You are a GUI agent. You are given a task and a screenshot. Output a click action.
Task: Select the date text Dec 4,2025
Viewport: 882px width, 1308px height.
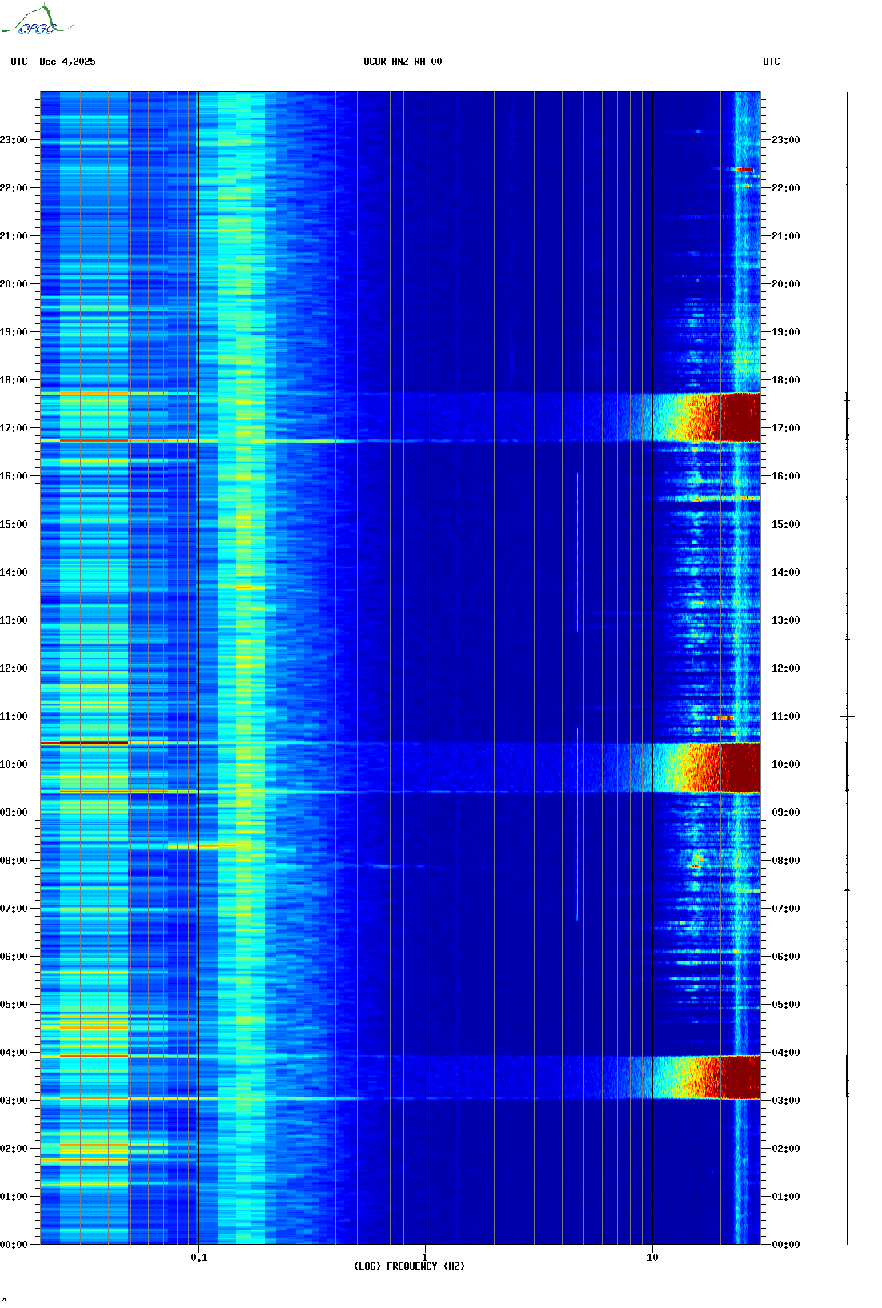click(x=67, y=62)
